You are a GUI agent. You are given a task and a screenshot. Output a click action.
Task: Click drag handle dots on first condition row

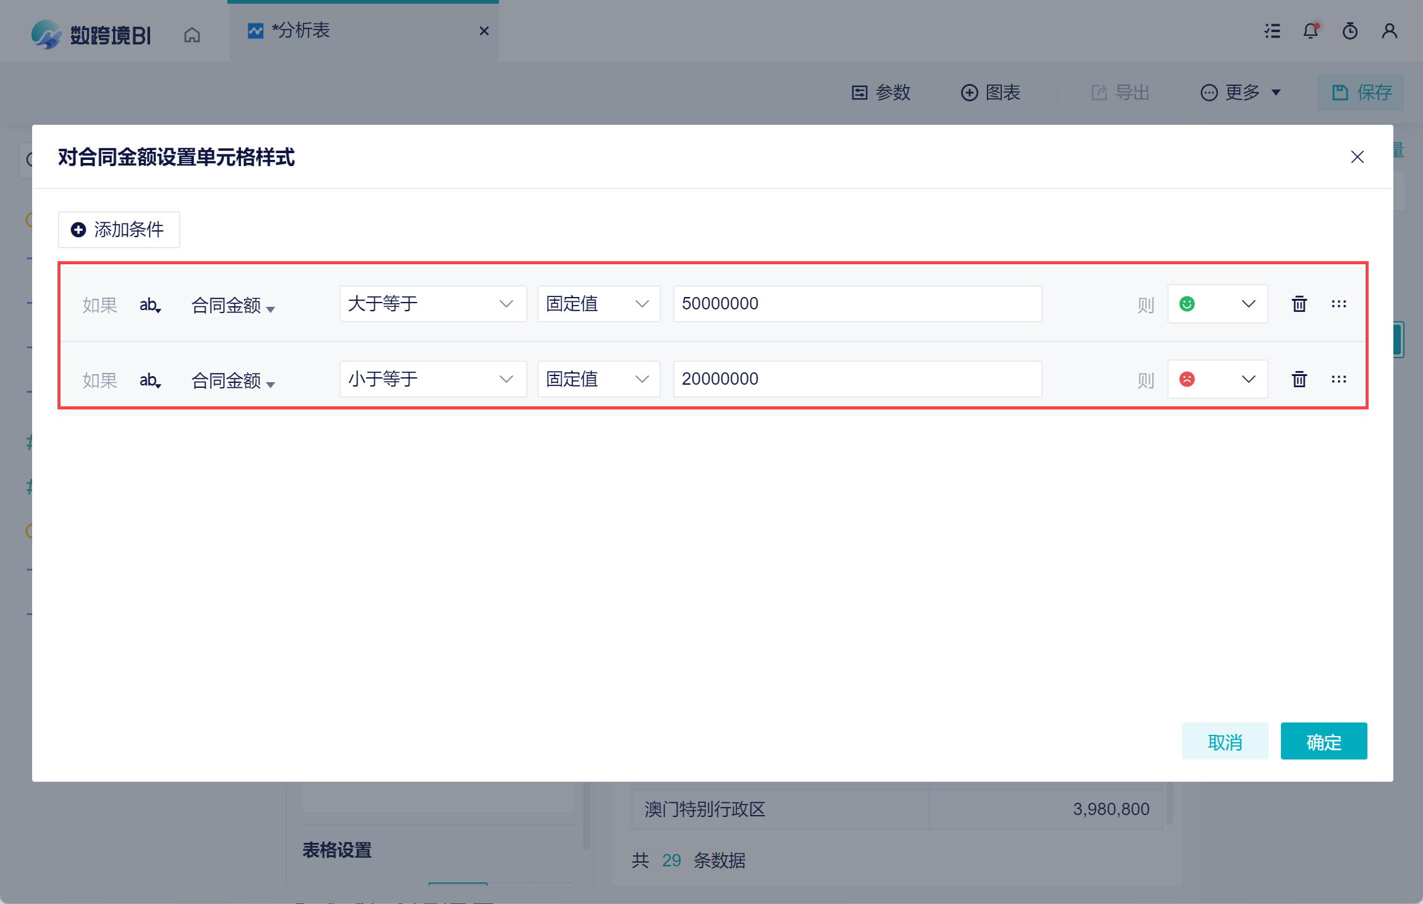[1338, 304]
